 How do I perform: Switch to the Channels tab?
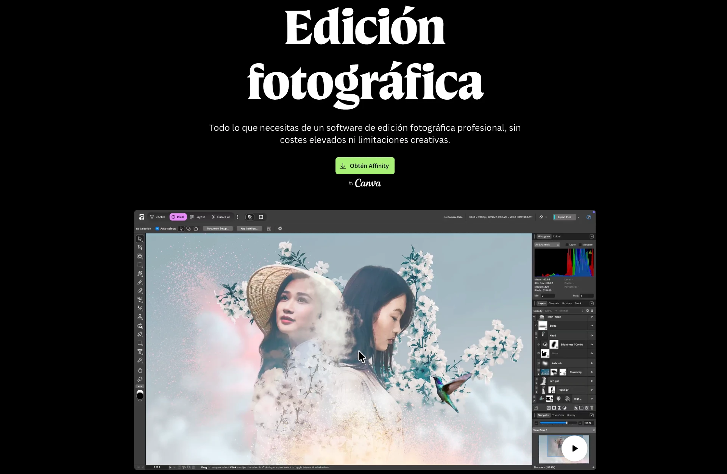click(554, 303)
